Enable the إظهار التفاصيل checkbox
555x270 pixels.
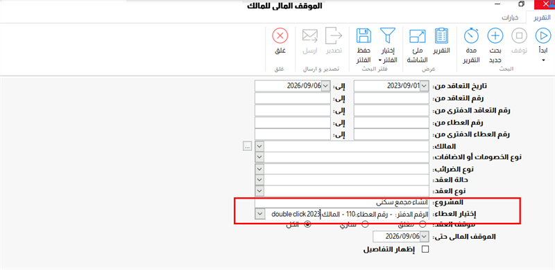425,249
